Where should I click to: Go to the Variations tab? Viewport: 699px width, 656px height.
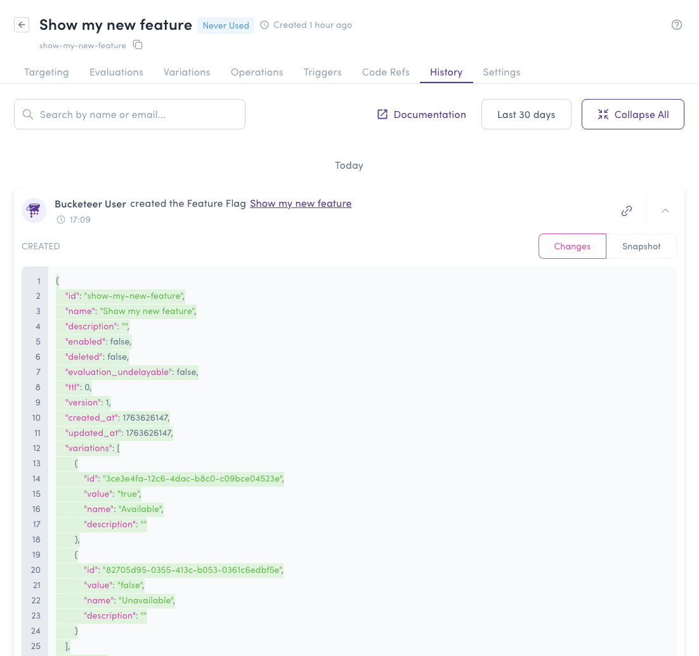click(186, 72)
